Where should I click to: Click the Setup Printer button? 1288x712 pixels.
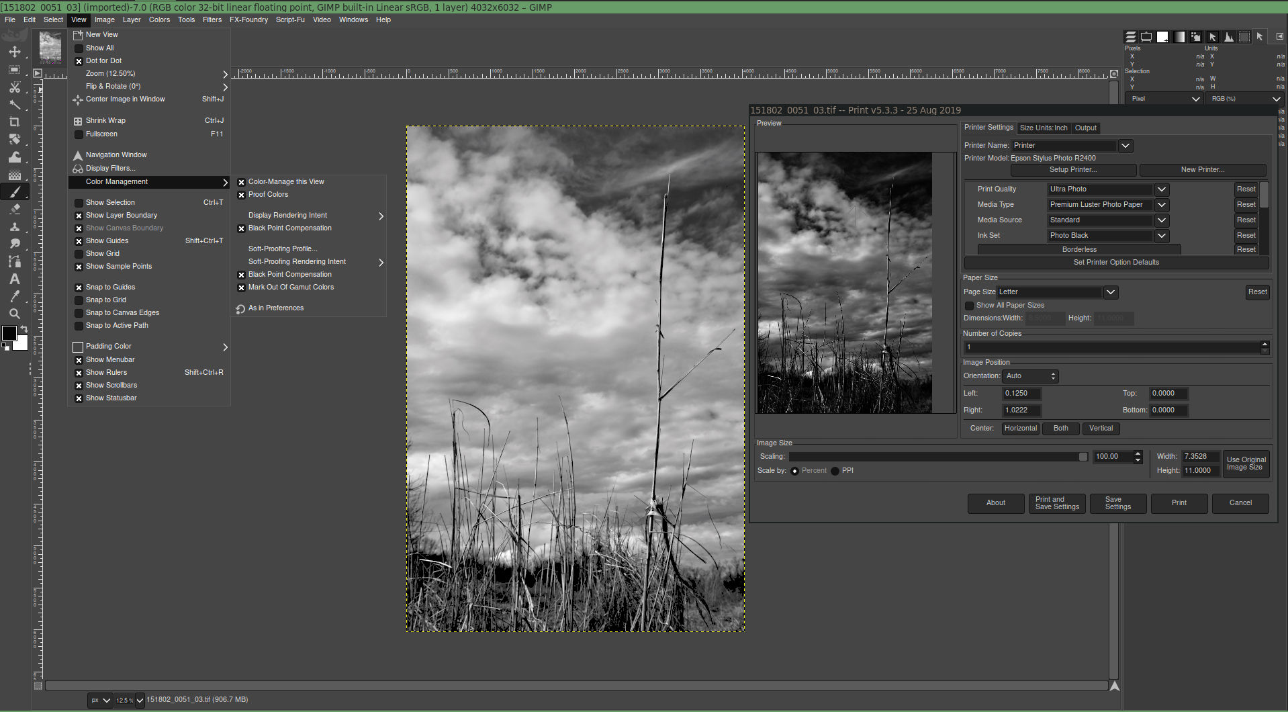[1072, 170]
